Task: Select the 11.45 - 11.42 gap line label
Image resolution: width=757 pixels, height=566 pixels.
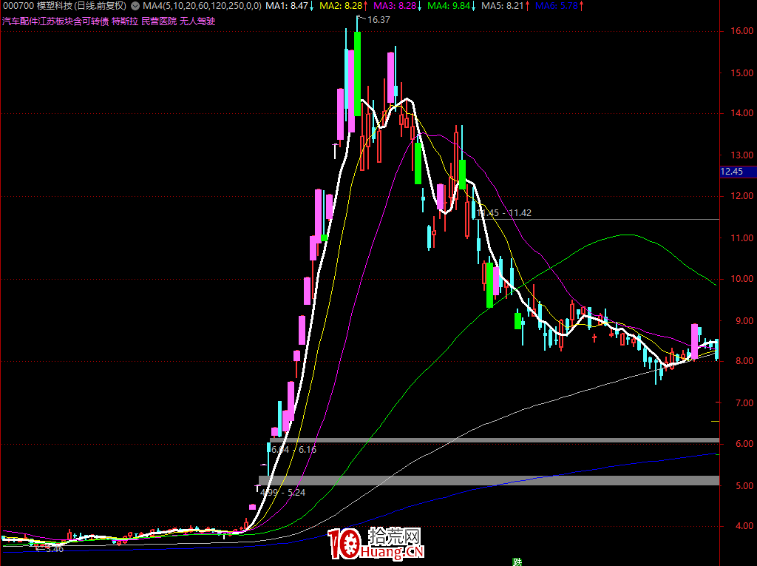Action: (x=506, y=213)
